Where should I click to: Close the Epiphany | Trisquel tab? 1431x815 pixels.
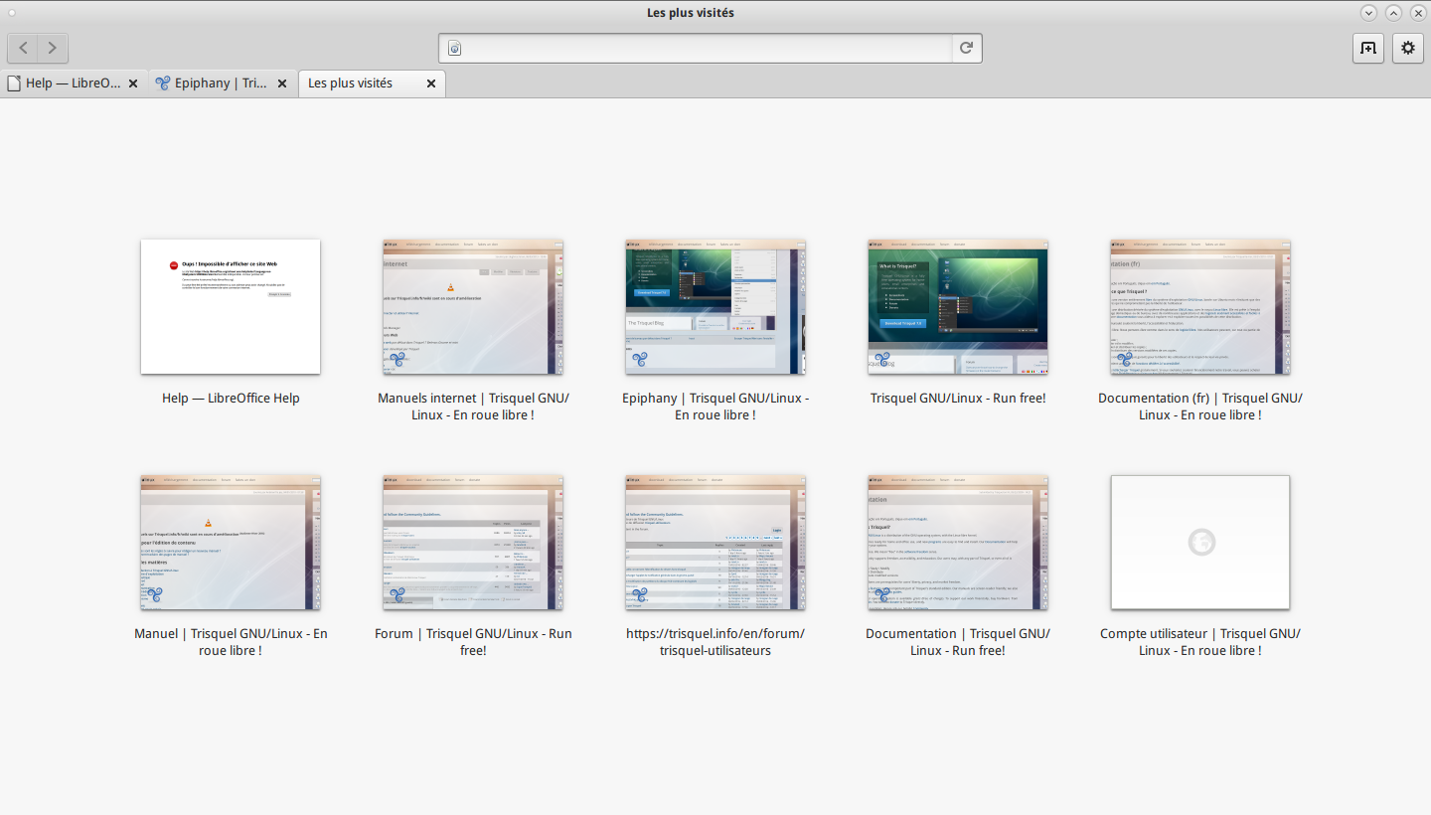pyautogui.click(x=282, y=83)
